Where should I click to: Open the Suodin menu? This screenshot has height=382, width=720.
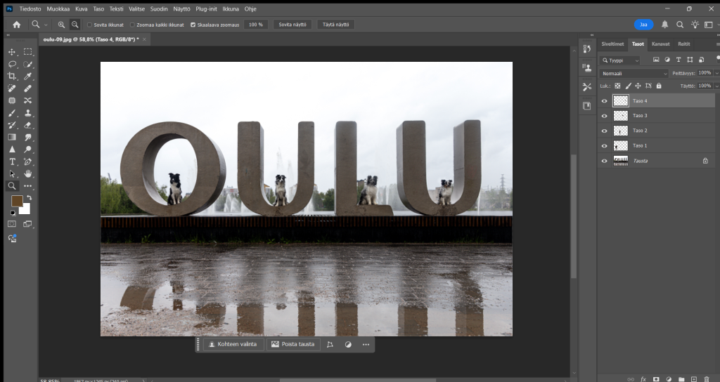pos(158,8)
